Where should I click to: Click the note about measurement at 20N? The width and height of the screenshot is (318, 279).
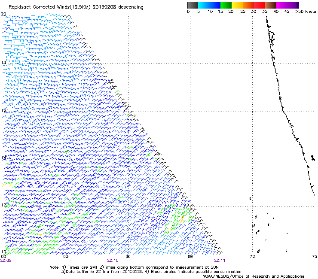click(160, 267)
